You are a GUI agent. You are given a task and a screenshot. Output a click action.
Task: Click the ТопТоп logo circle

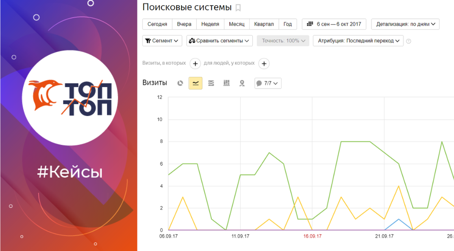click(70, 98)
